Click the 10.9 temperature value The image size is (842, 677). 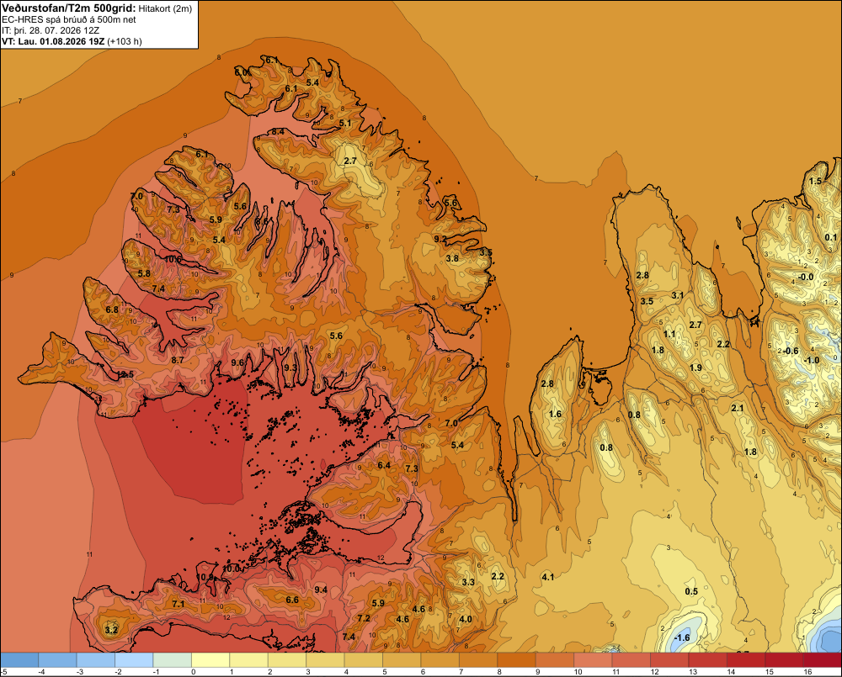(x=205, y=577)
